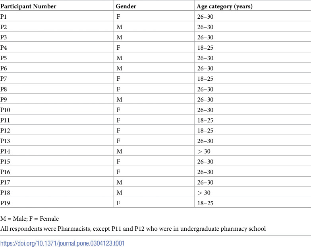Click age cell 18–25 for P7
This screenshot has width=311, height=247.
205,79
